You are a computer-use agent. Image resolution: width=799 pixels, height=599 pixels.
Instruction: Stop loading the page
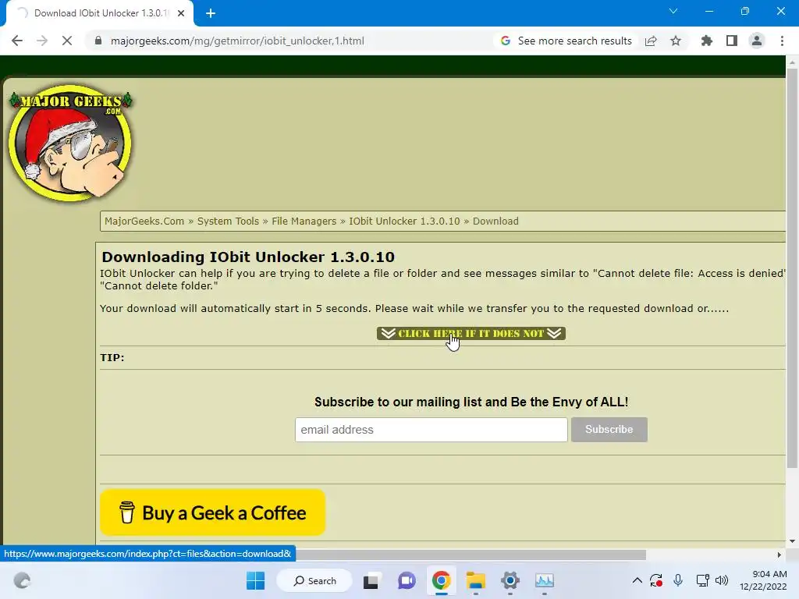click(x=67, y=41)
